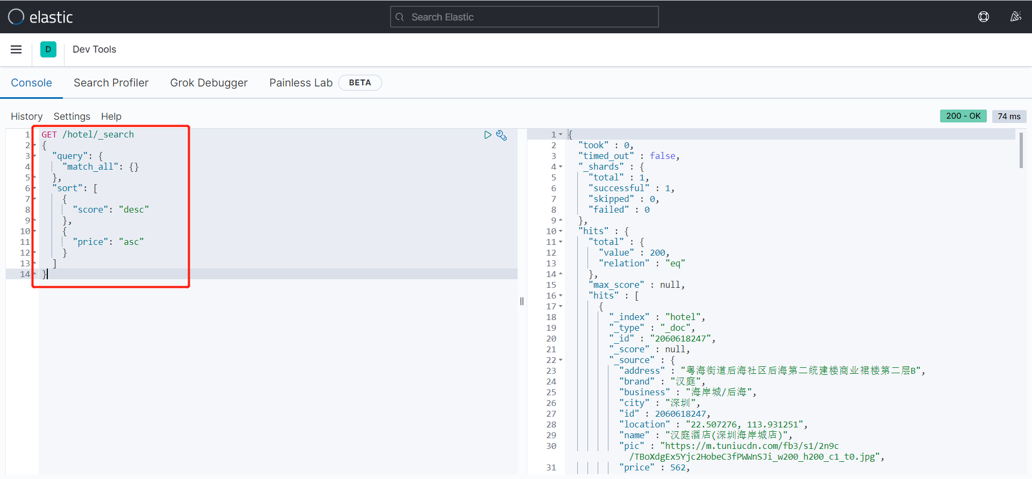Click the magnifier icon in Search Elastic
This screenshot has width=1032, height=479.
[x=399, y=17]
